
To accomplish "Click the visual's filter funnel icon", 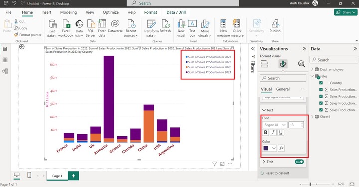I will click(214, 164).
